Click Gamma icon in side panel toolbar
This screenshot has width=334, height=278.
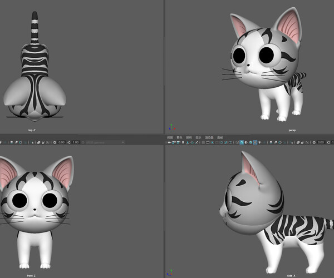point(328,142)
